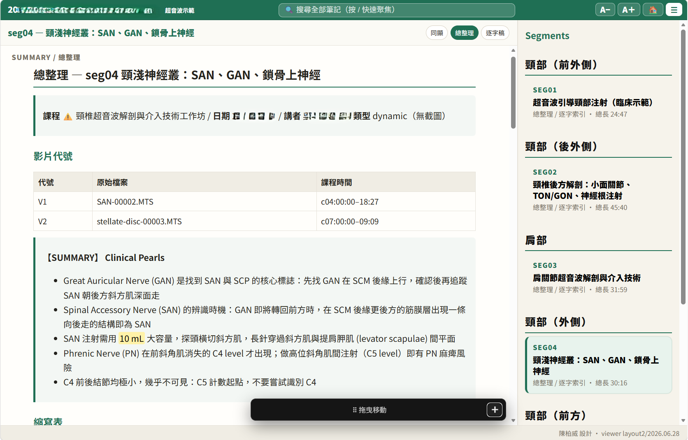Focus the 搜尋全部筆記 search field
The height and width of the screenshot is (440, 688).
[x=397, y=10]
